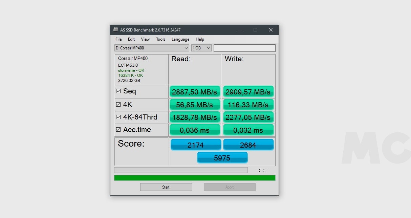Toggle the 4K test checkbox

pyautogui.click(x=118, y=105)
